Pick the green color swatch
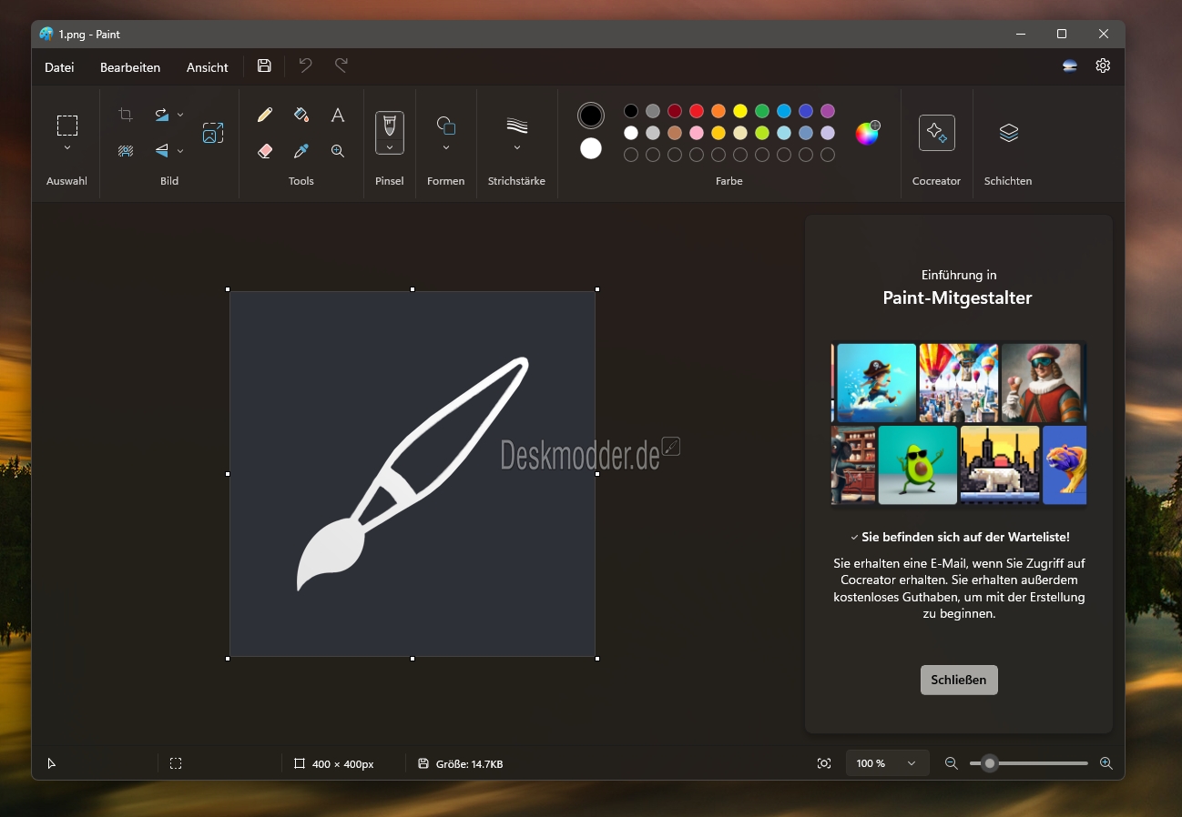This screenshot has height=817, width=1182. 762,111
